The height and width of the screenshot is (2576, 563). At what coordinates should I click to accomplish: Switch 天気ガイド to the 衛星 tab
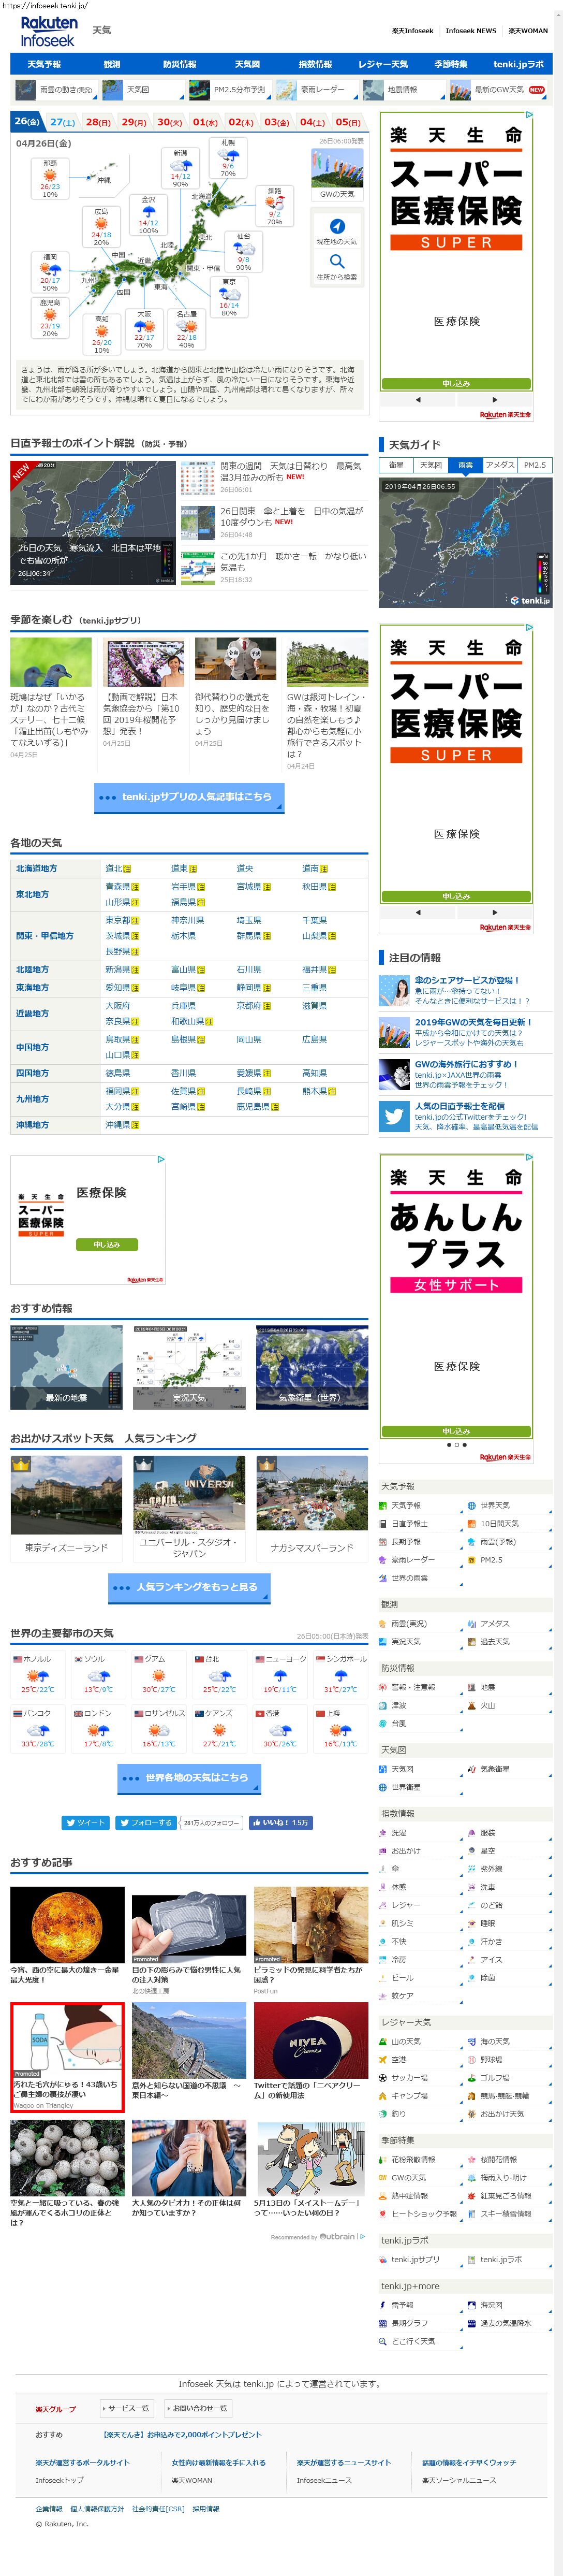coord(396,465)
